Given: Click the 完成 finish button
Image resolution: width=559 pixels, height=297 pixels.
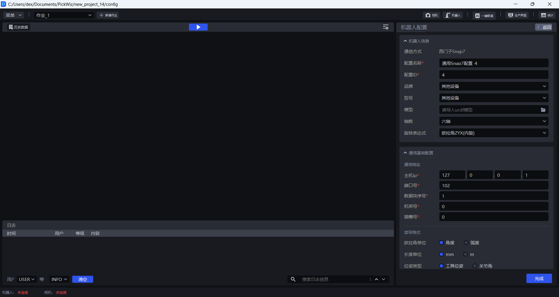Looking at the screenshot, I should click(539, 279).
